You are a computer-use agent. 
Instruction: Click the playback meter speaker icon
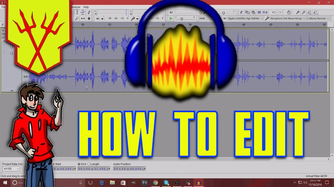[x=98, y=18]
